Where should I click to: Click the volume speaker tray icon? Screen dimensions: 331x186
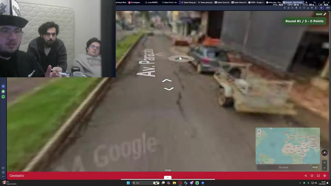click(x=315, y=183)
